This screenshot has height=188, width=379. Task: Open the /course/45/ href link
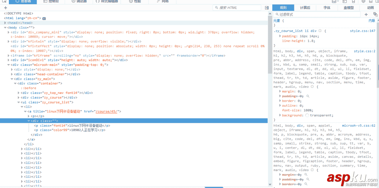106,111
